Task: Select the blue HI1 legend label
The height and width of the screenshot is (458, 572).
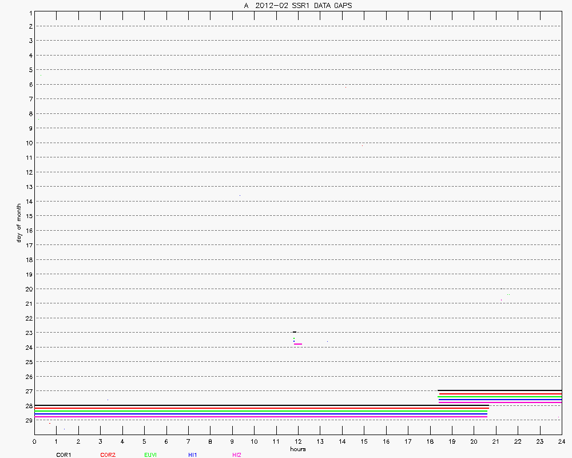Action: [192, 455]
